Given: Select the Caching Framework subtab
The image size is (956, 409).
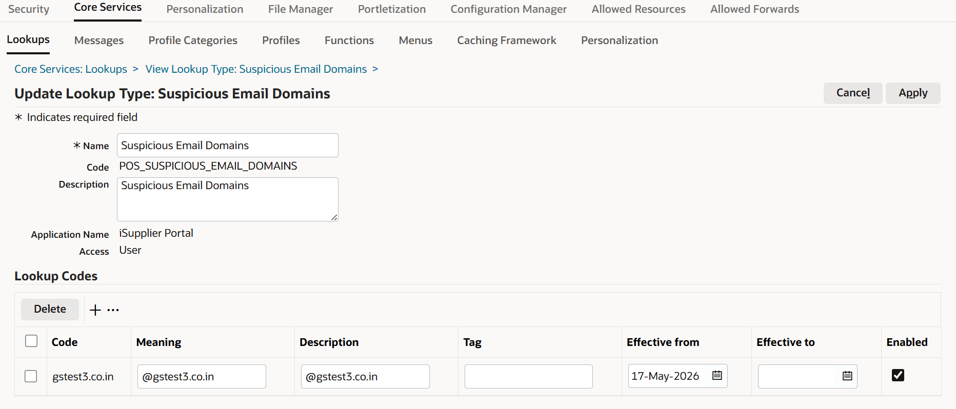Looking at the screenshot, I should (507, 40).
